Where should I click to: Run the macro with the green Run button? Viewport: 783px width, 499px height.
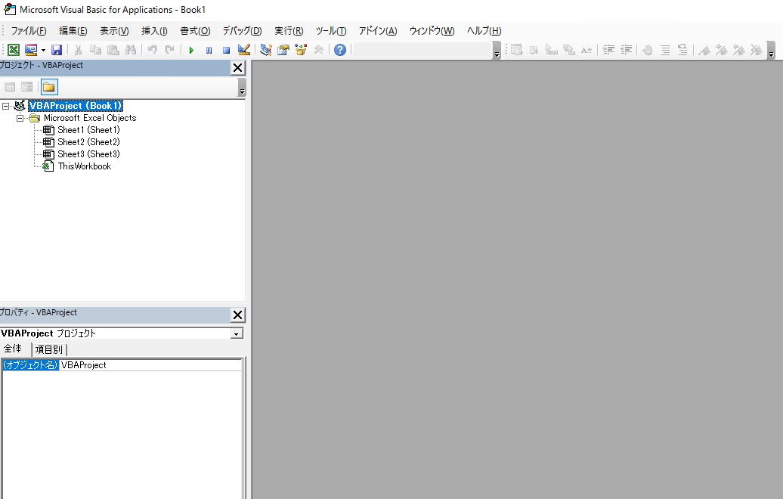191,50
